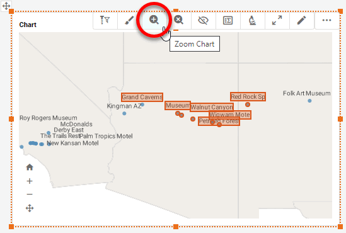Screen dimensions: 346x233
Task: Click the Wigwam Mote label
Action: pyautogui.click(x=230, y=115)
